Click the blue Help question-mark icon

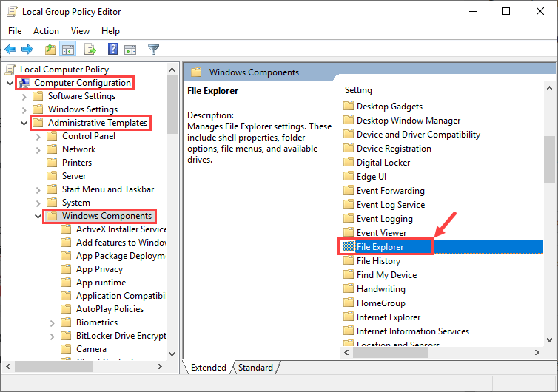tap(113, 50)
